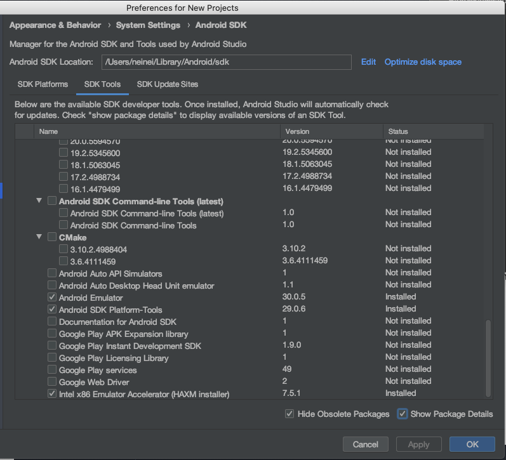Click the Installed status of HAXM installer
Screen dimensions: 506x460
401,393
